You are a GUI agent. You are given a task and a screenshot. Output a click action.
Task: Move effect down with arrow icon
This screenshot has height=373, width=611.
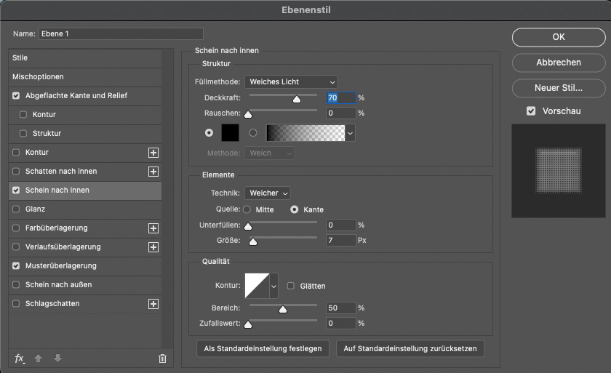[57, 358]
